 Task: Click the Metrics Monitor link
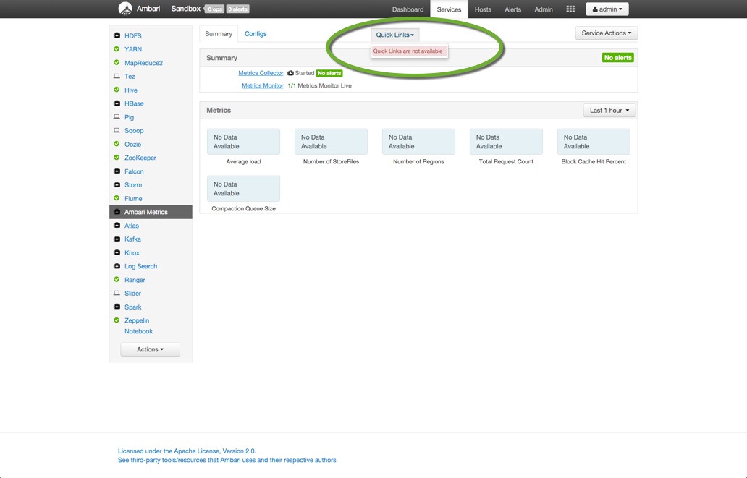point(262,85)
